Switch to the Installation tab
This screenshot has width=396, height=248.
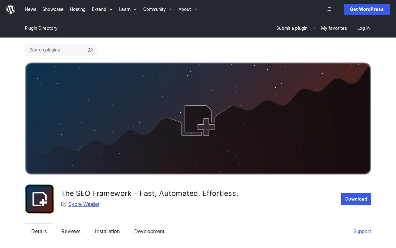click(107, 231)
